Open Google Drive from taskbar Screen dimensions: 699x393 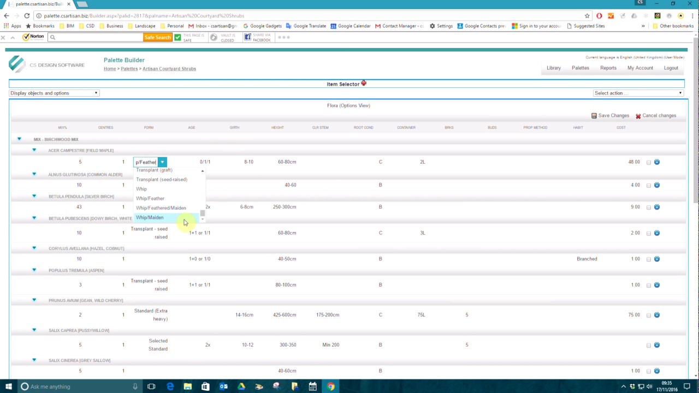tap(241, 386)
